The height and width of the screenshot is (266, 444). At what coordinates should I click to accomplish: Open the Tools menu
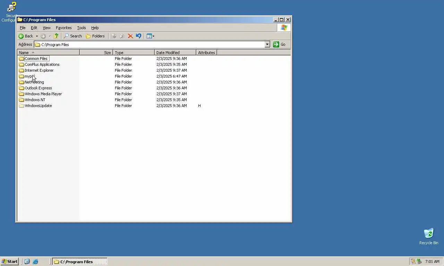[82, 28]
